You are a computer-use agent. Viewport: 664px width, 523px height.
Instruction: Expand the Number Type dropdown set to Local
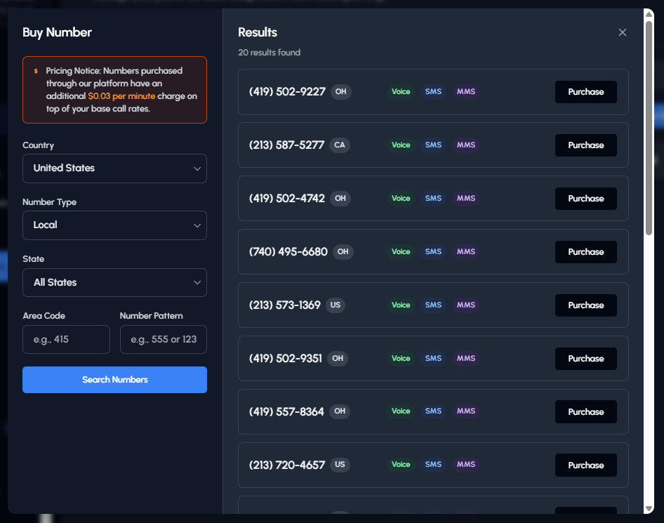[x=114, y=225]
